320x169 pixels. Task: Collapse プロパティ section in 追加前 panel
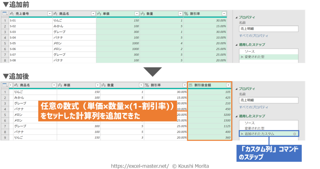237,18
